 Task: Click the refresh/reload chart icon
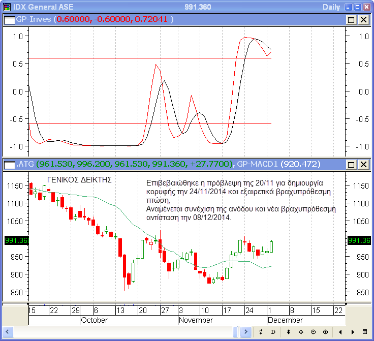click(261, 332)
